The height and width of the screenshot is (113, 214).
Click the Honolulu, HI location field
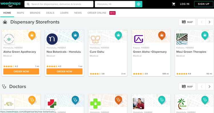coord(115,4)
